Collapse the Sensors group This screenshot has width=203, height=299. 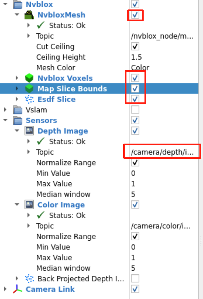[5, 121]
